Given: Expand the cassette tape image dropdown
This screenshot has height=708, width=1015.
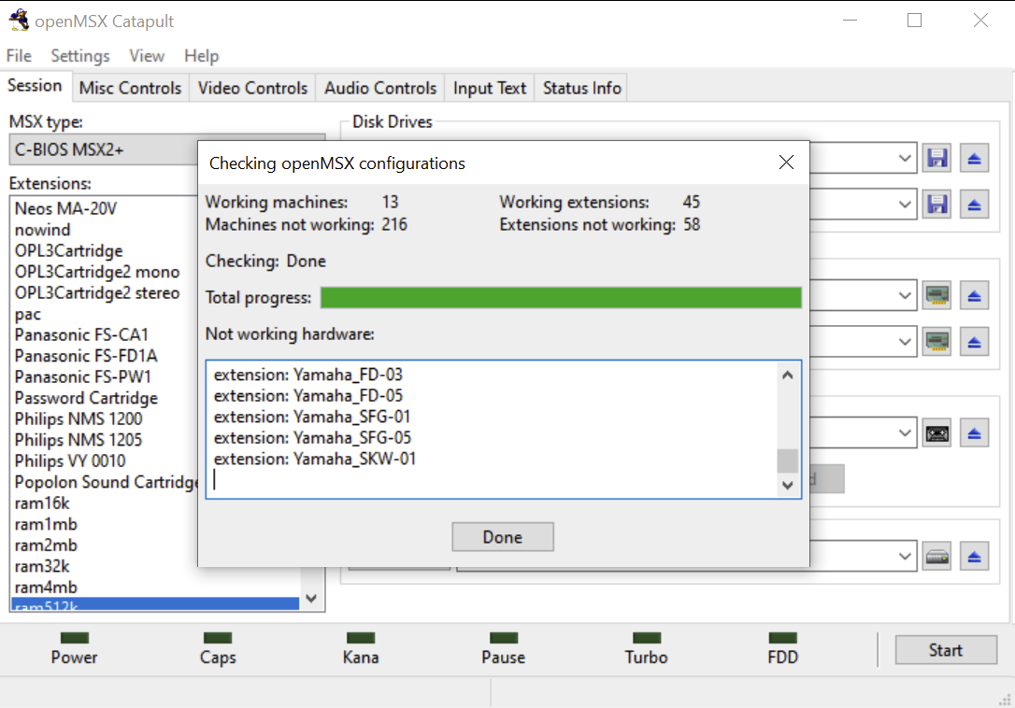Looking at the screenshot, I should point(905,433).
